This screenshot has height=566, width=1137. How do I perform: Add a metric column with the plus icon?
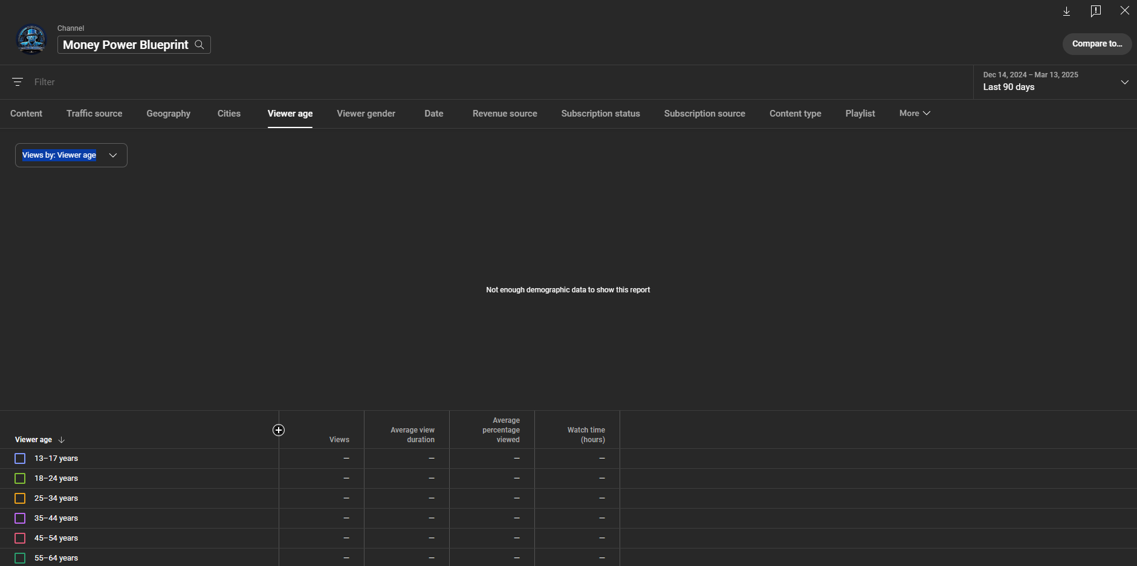pyautogui.click(x=279, y=430)
